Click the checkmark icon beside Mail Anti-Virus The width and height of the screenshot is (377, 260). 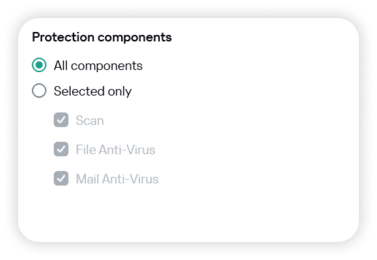pos(61,179)
